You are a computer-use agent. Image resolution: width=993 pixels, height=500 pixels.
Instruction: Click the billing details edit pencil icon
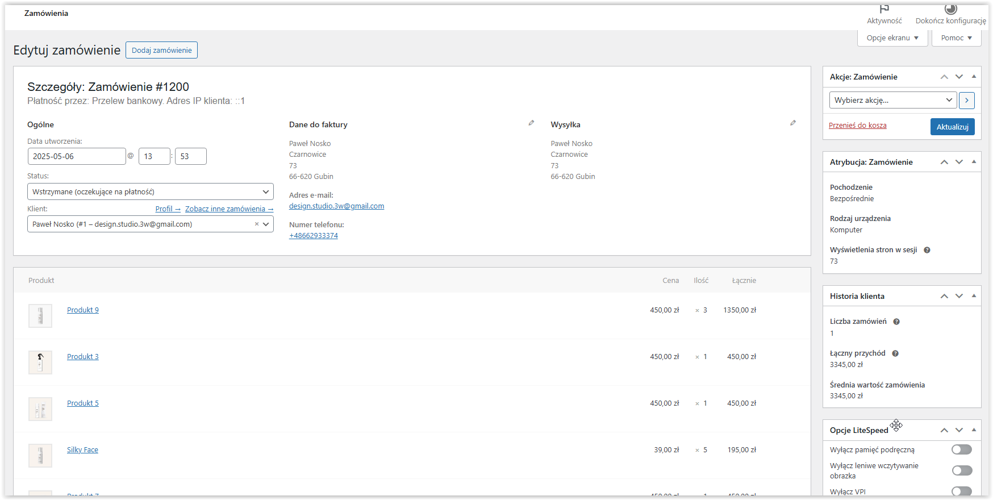pyautogui.click(x=531, y=123)
